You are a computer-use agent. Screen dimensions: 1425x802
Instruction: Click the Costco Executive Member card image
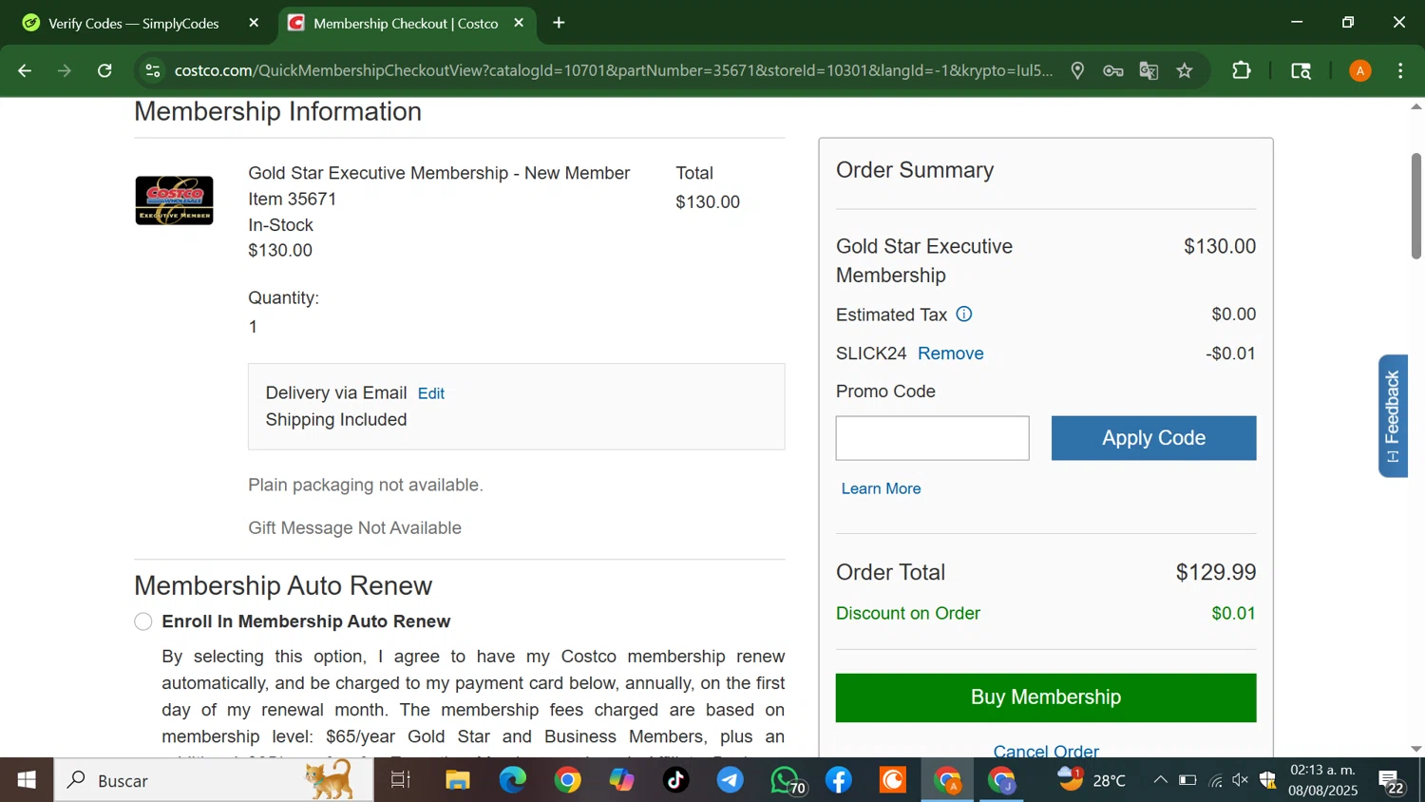pos(174,200)
